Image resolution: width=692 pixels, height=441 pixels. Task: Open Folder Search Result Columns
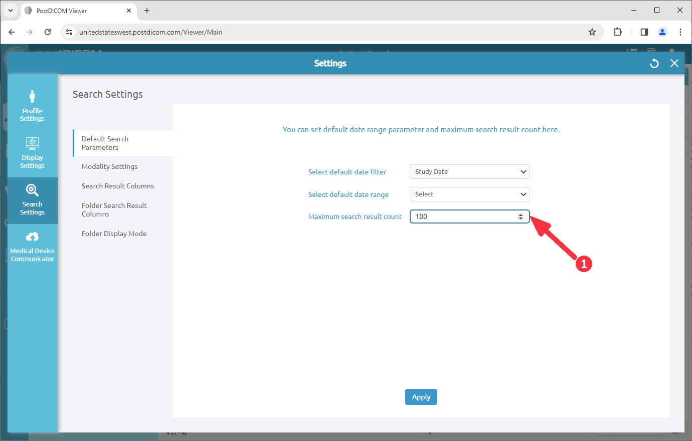[x=114, y=209]
